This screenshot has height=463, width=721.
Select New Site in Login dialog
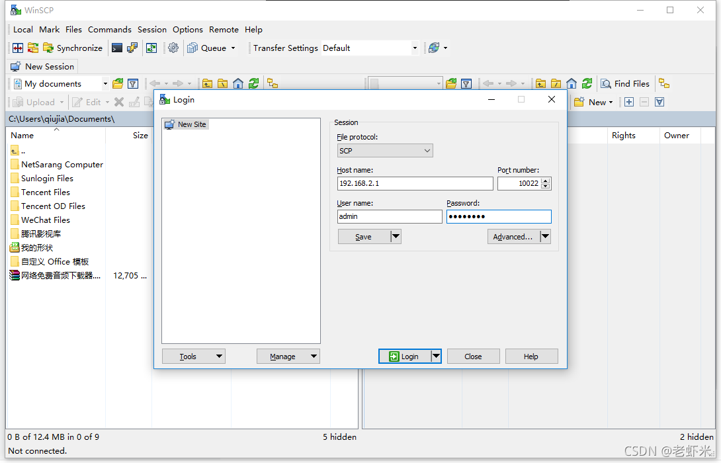click(x=187, y=124)
